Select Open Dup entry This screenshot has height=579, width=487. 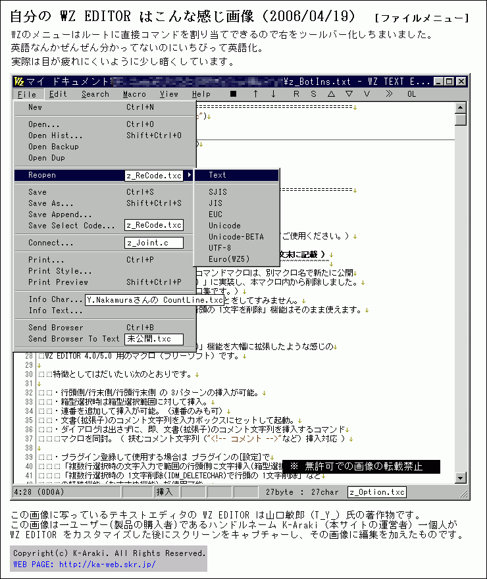[105, 158]
